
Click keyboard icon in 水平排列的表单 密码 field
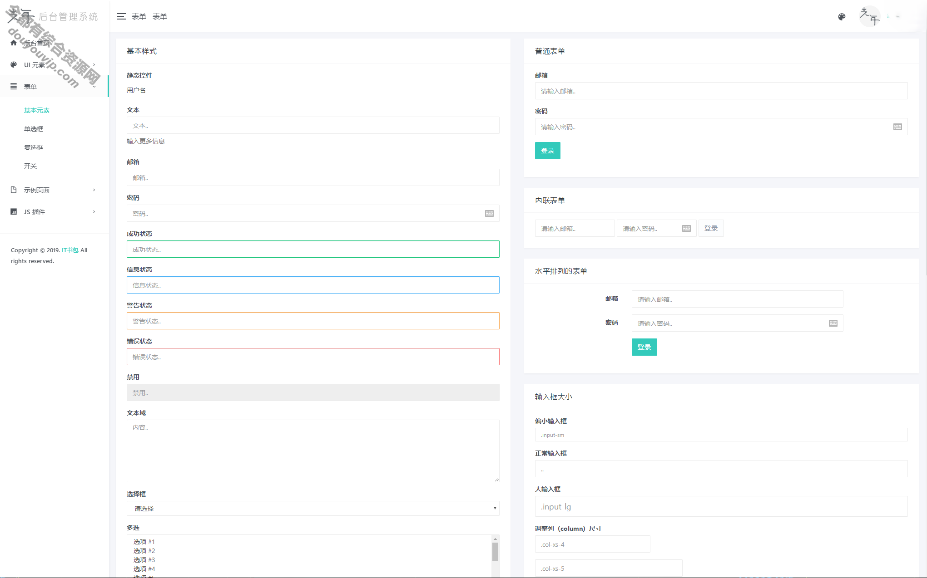tap(833, 323)
